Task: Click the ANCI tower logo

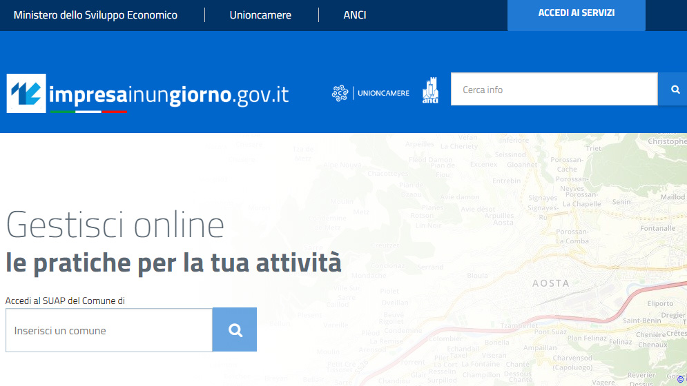Action: pyautogui.click(x=430, y=90)
